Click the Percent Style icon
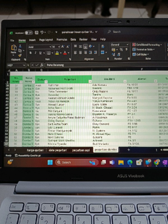Screen dimensions: 168x224 pyautogui.click(x=121, y=50)
